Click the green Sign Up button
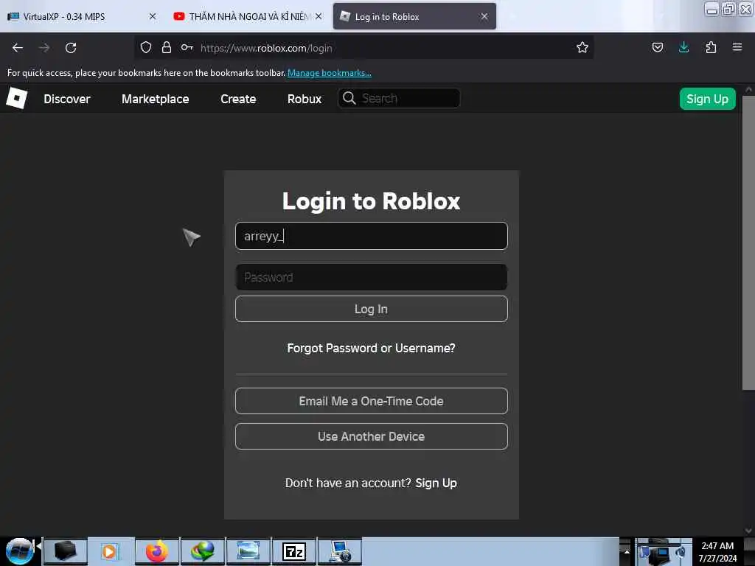 [707, 99]
